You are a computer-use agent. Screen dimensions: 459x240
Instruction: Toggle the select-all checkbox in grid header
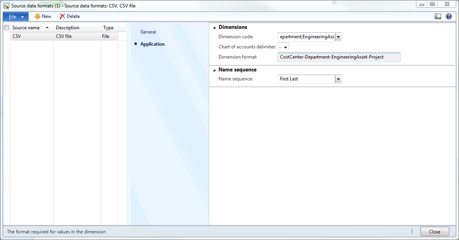point(6,27)
